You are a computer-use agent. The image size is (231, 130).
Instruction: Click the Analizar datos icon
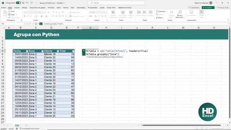click(201, 12)
